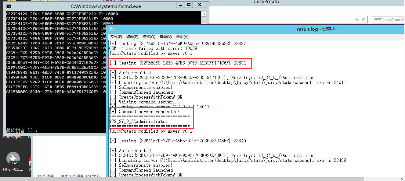Image resolution: width=405 pixels, height=181 pixels.
Task: Click the 172_27_0_3\administrator output line
Action: tap(139, 121)
